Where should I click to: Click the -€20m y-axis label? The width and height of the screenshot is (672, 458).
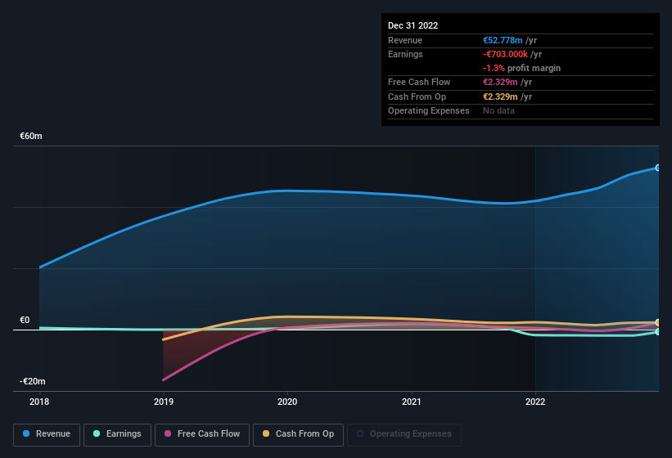pos(32,381)
